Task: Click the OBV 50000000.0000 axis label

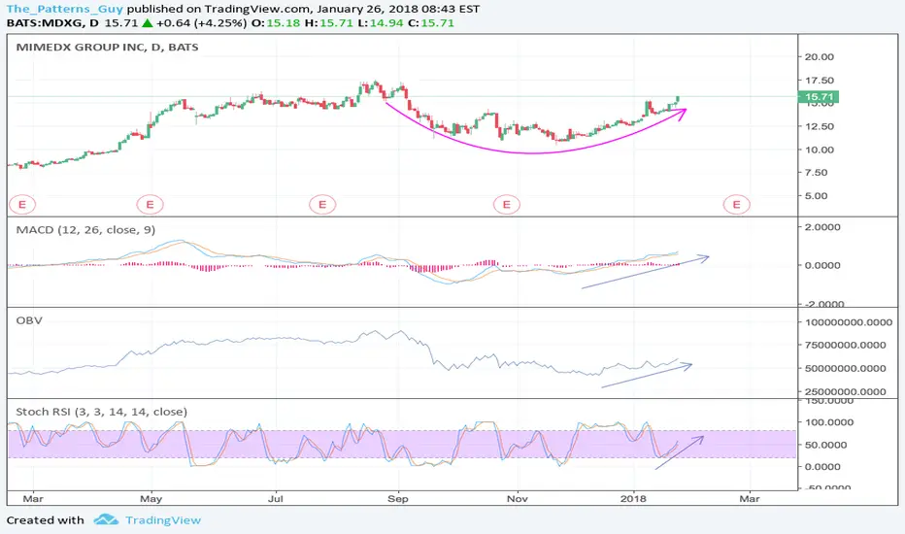Action: [x=845, y=368]
